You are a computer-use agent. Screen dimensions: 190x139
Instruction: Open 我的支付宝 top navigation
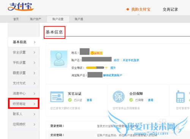click(x=141, y=10)
